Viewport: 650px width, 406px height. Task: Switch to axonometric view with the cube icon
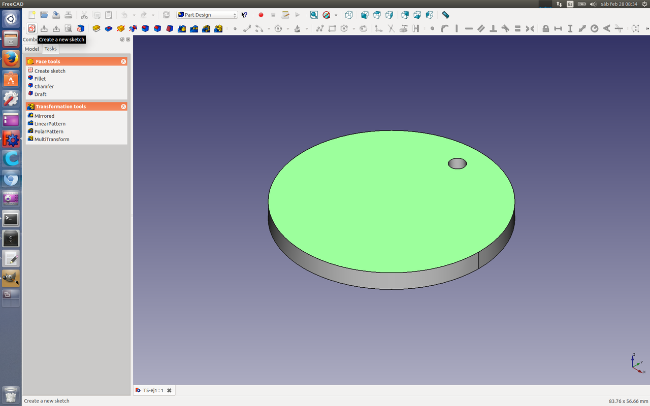point(349,15)
